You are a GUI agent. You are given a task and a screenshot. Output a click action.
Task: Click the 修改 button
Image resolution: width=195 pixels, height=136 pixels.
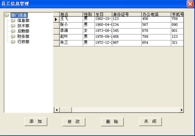tap(74, 122)
